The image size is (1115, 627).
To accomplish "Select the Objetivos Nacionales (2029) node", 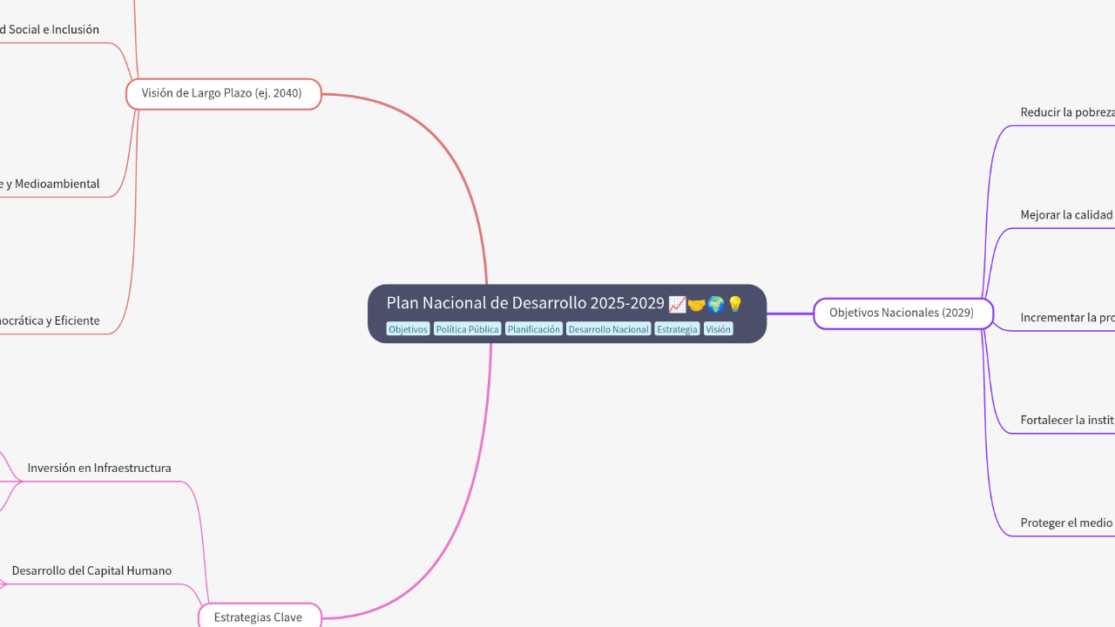I will point(903,313).
